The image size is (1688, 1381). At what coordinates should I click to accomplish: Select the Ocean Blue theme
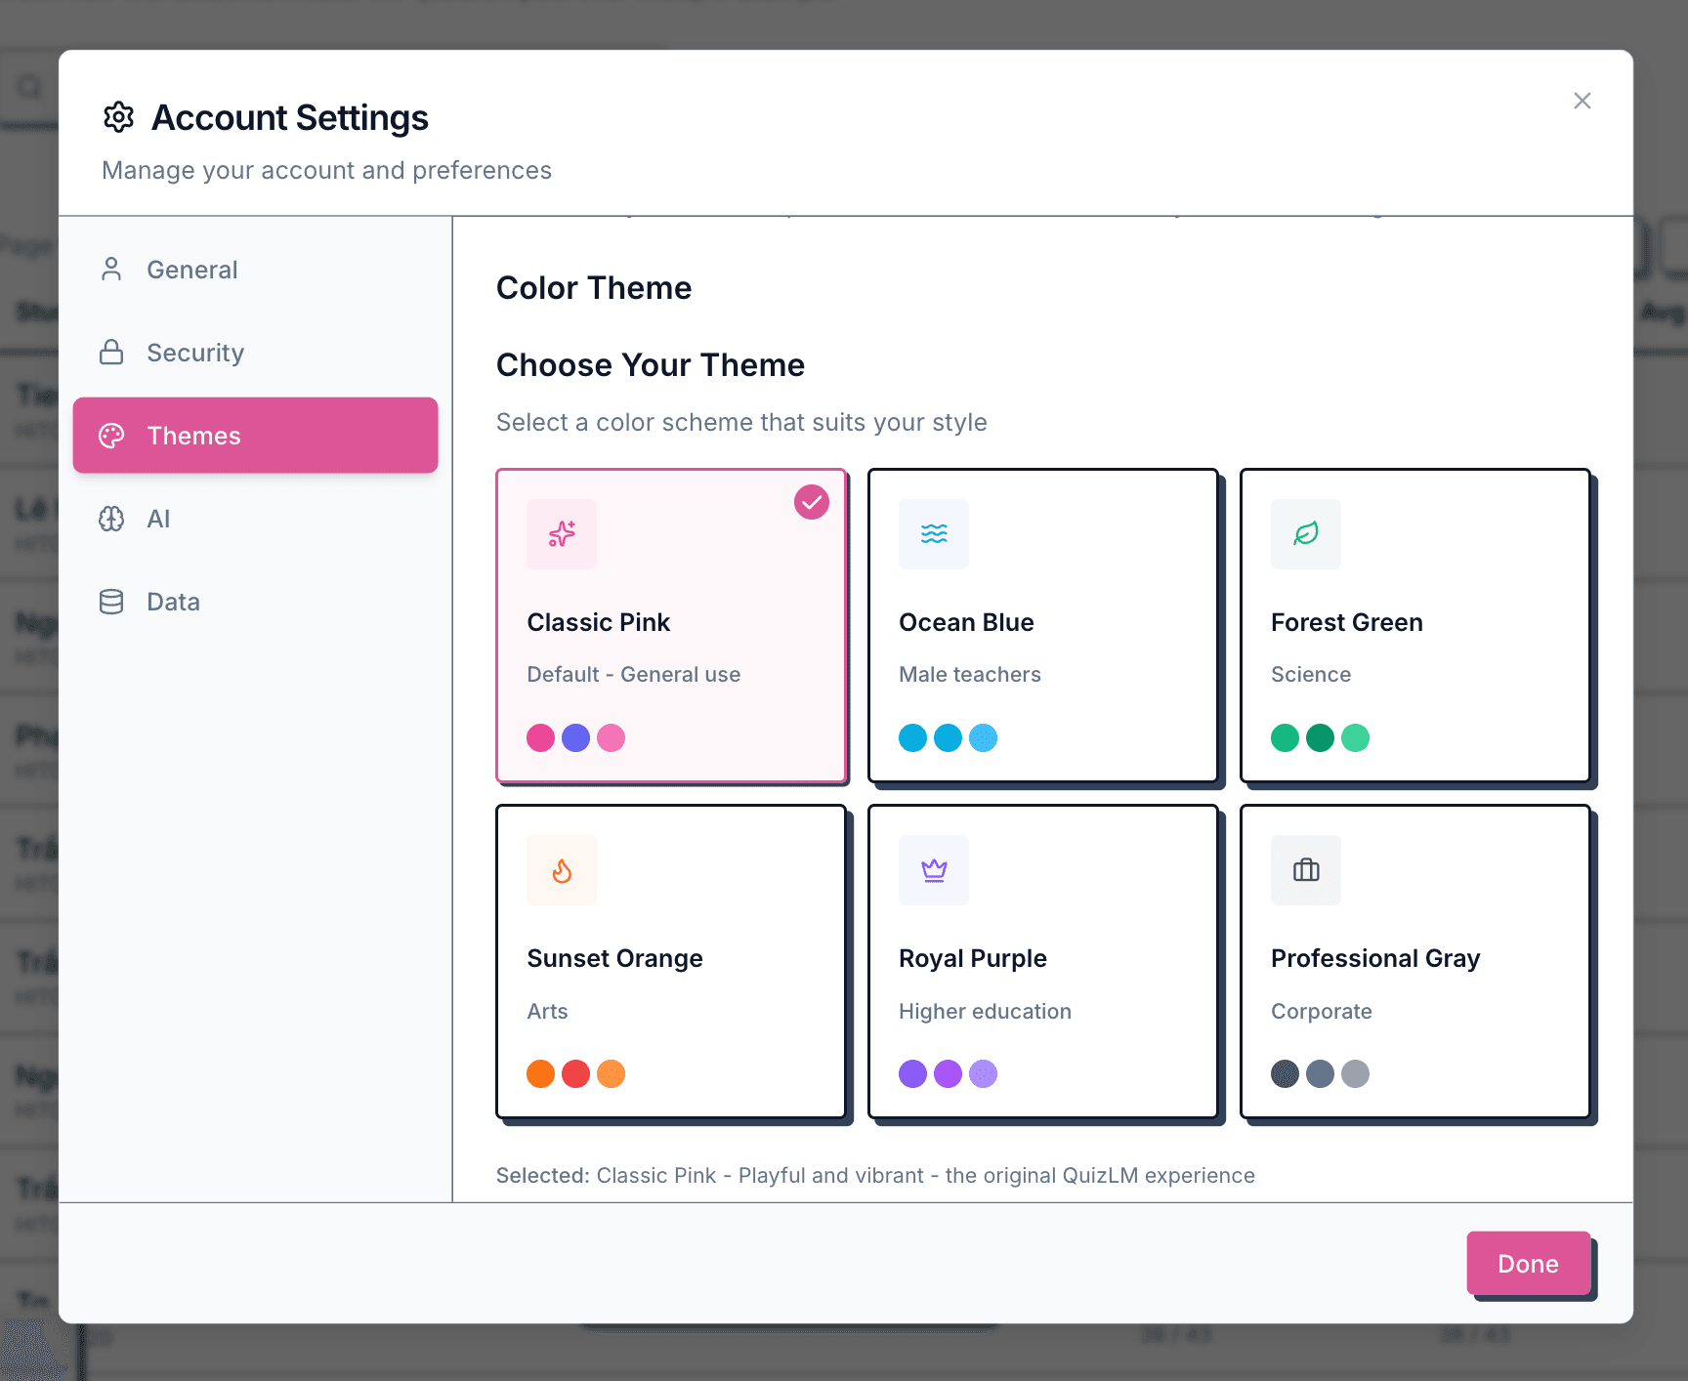pos(1041,626)
